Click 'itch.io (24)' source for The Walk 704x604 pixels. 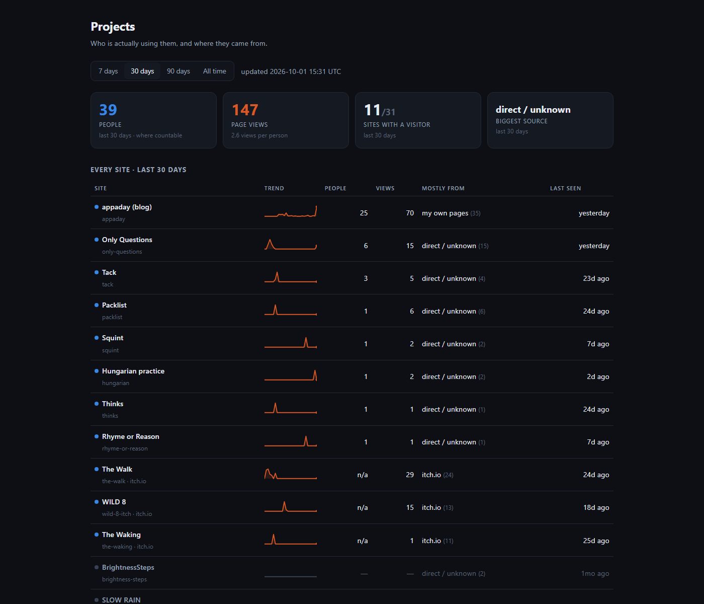(437, 475)
